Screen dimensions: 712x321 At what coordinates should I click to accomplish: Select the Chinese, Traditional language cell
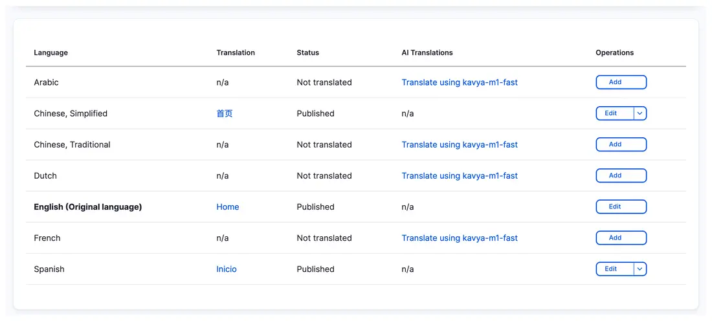point(72,145)
